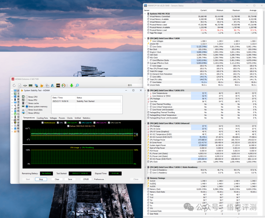
Task: Stop the running stability test
Action: 41,179
